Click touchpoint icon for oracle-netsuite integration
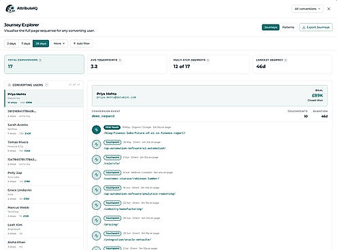 97,236
